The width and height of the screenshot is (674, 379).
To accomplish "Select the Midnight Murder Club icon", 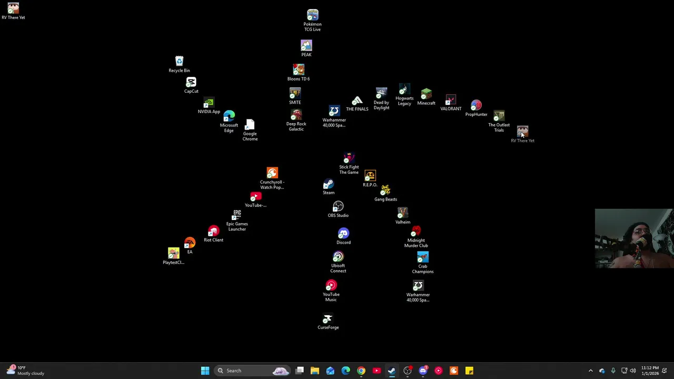I will (x=416, y=237).
